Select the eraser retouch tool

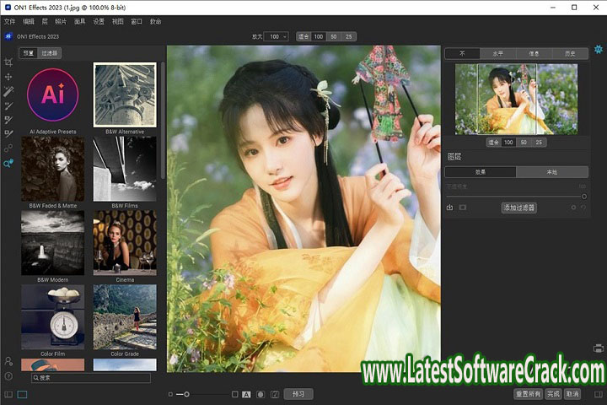pyautogui.click(x=8, y=134)
